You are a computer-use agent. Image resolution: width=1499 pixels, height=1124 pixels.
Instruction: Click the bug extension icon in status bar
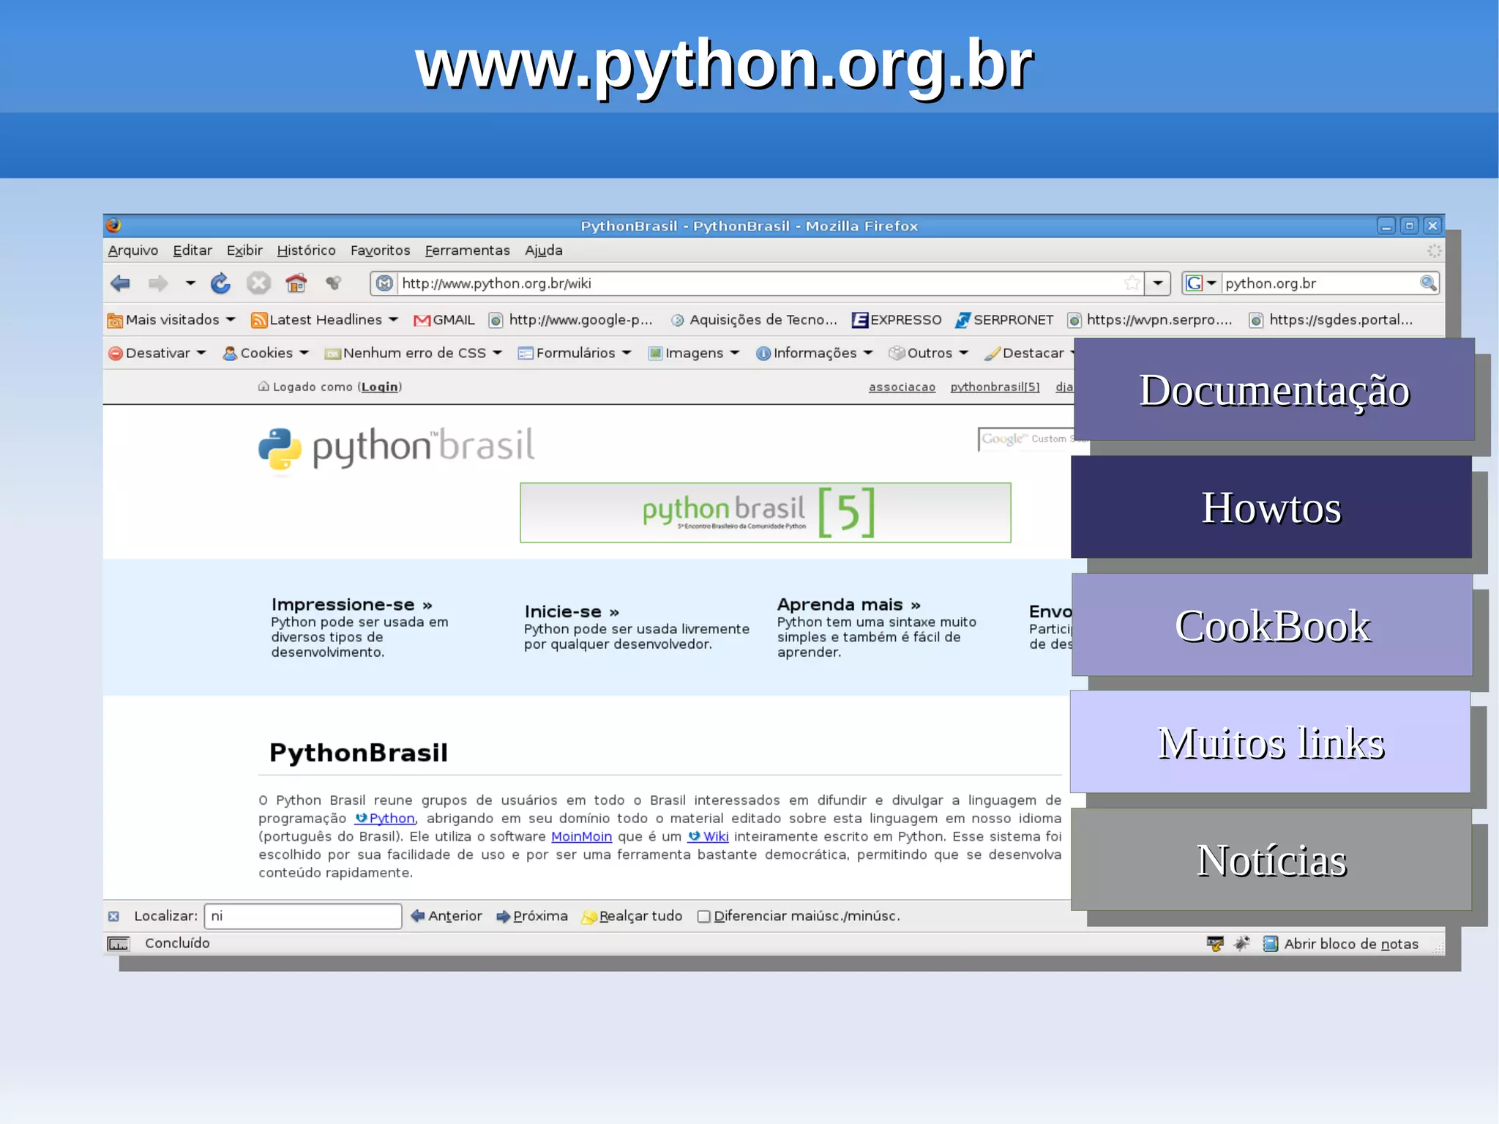point(1242,944)
